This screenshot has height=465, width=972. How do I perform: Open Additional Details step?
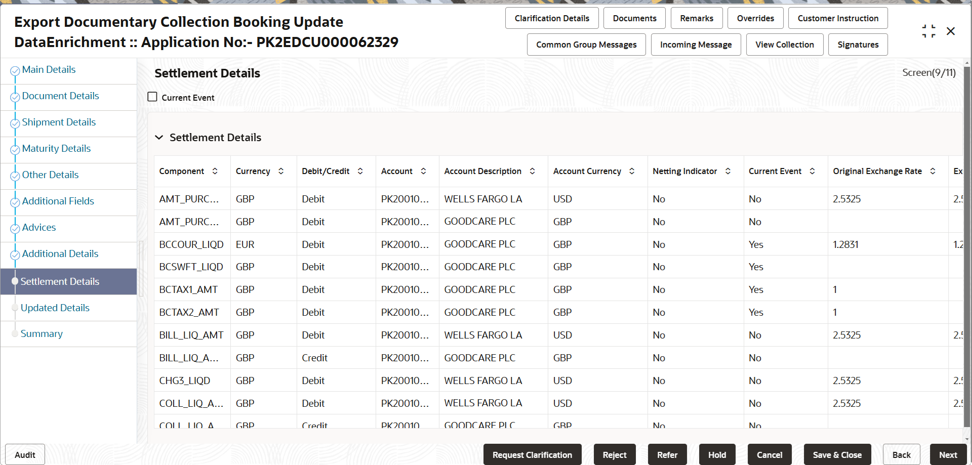coord(60,254)
